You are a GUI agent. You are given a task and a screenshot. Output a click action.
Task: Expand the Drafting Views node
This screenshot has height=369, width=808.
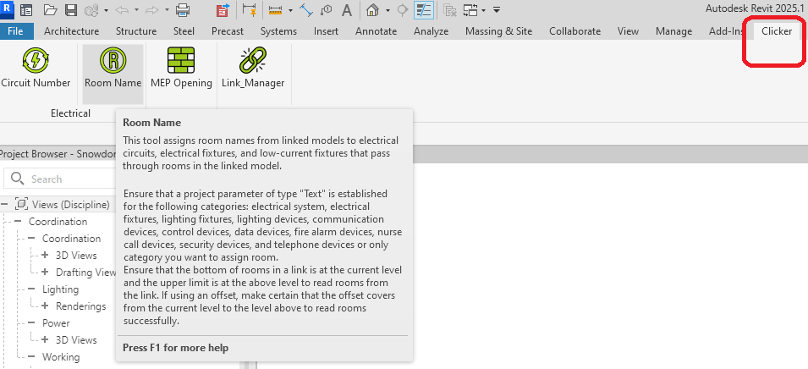[45, 273]
